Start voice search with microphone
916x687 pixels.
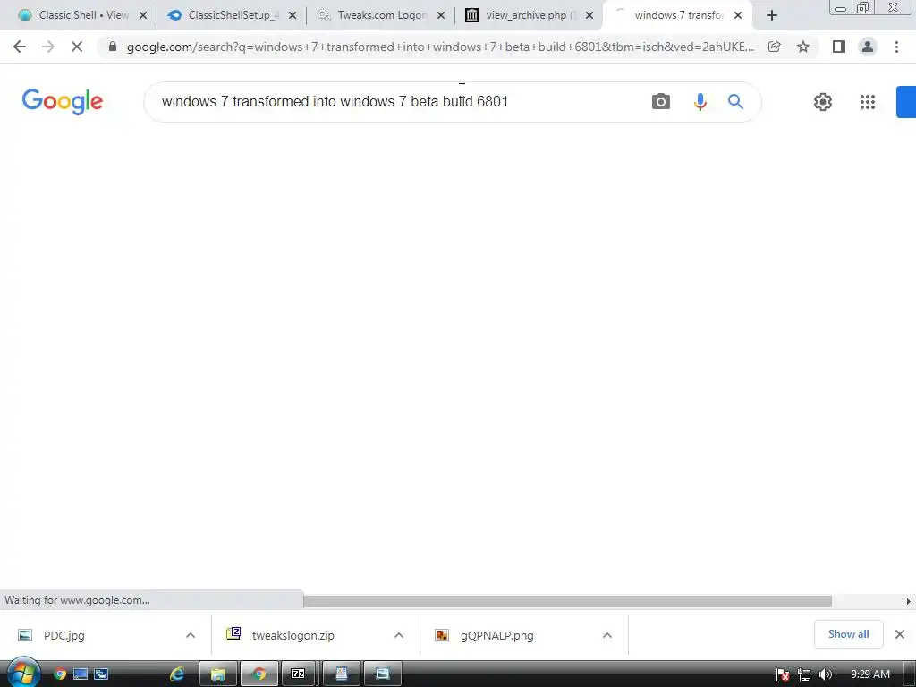[x=700, y=102]
